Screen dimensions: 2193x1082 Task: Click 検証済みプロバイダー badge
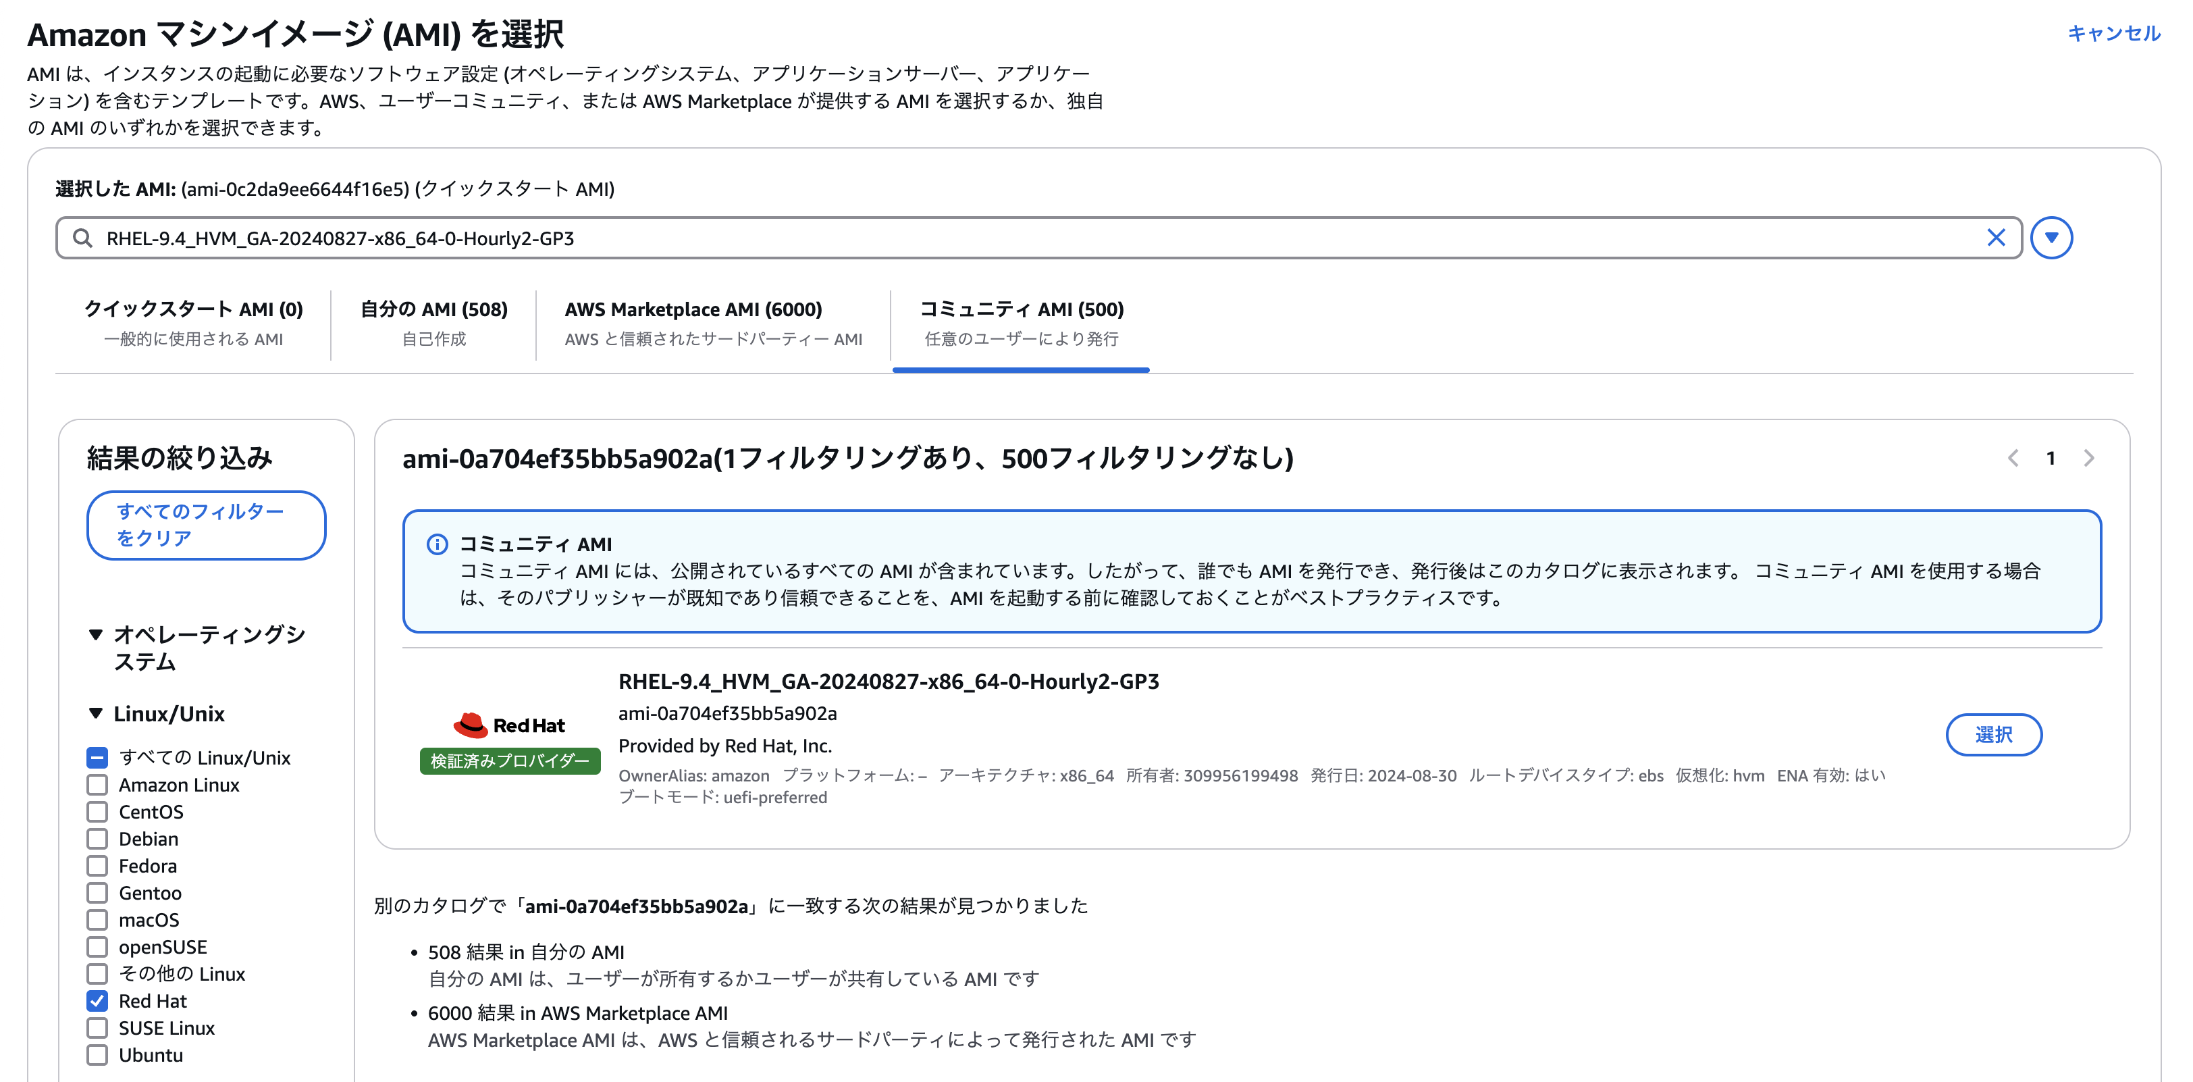pos(510,761)
